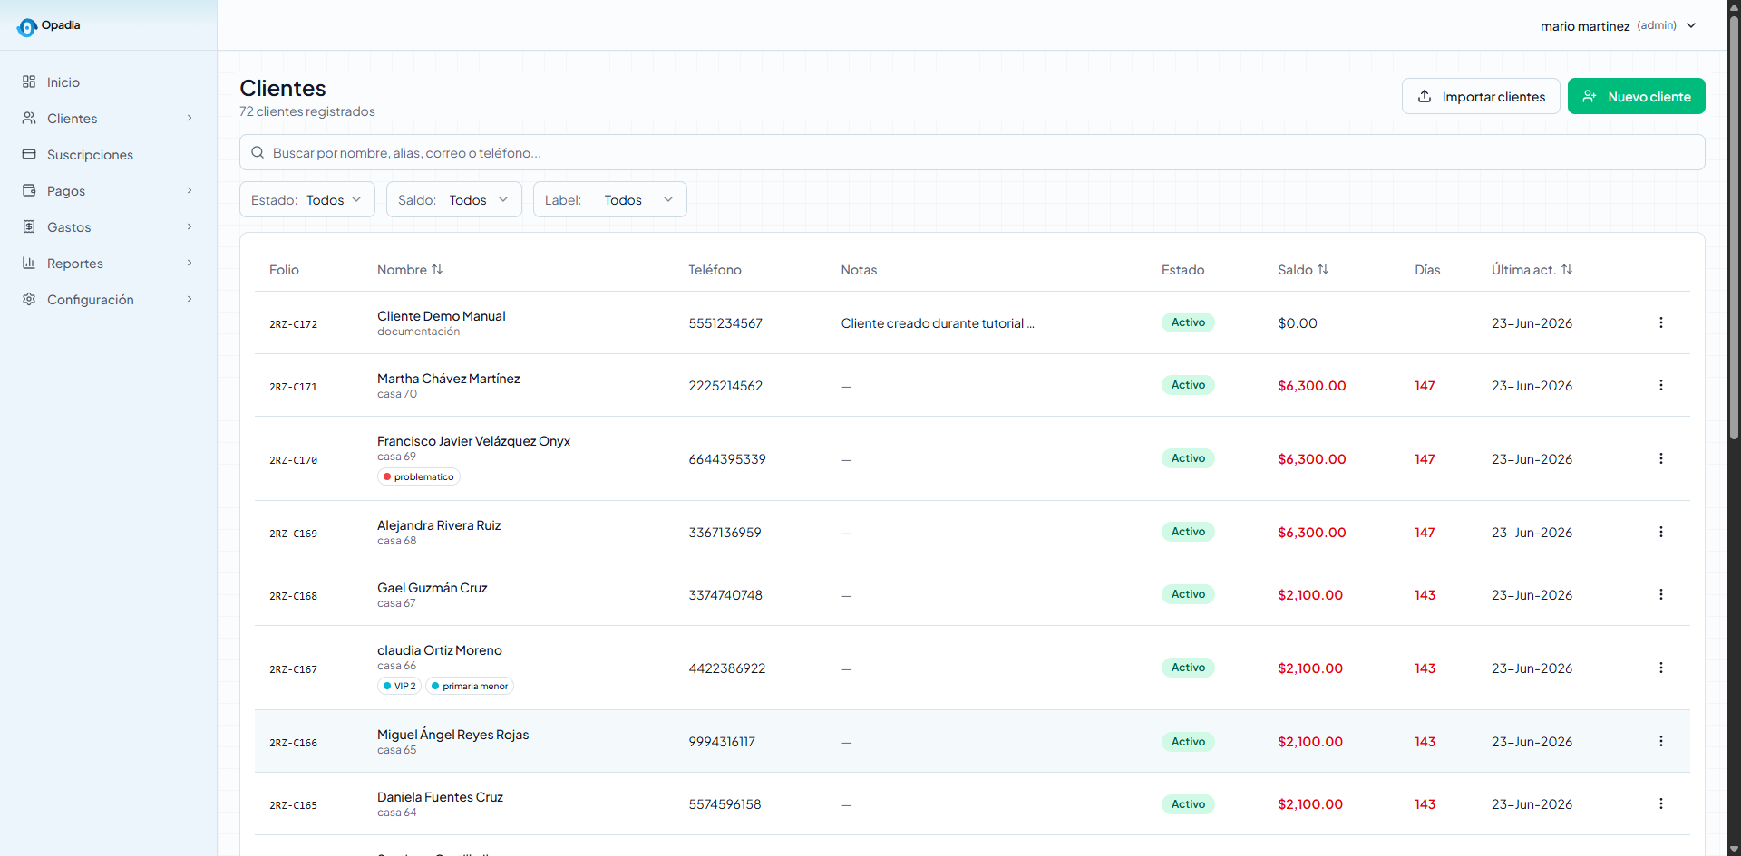Open client Martha Chávez Martínez
The width and height of the screenshot is (1741, 856).
449,379
